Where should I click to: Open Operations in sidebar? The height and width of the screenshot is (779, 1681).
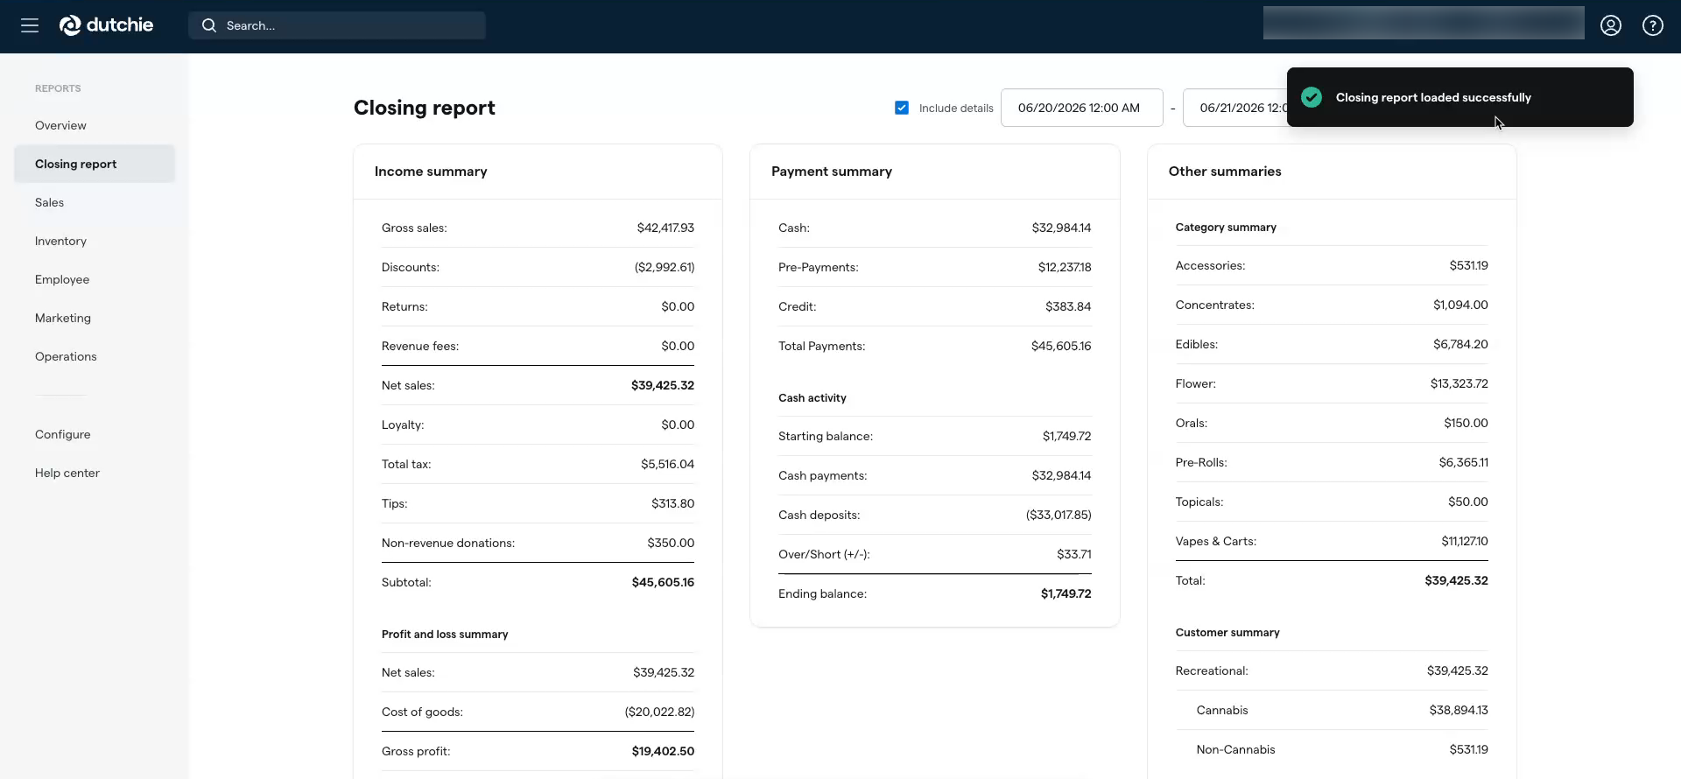(x=66, y=356)
